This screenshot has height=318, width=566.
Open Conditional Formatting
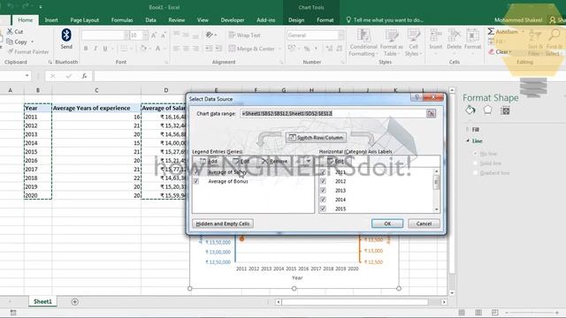click(363, 42)
